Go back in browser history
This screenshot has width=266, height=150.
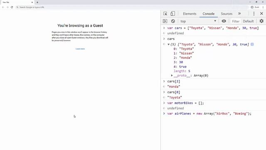[3, 7]
